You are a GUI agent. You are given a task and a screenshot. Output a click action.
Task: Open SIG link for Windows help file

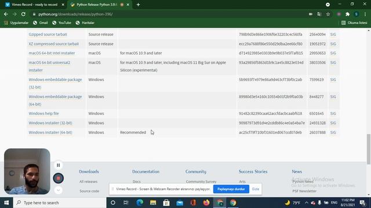[333, 113]
